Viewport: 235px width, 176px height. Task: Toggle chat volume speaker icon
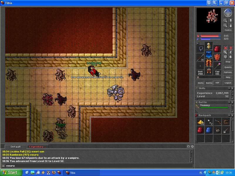point(3,166)
